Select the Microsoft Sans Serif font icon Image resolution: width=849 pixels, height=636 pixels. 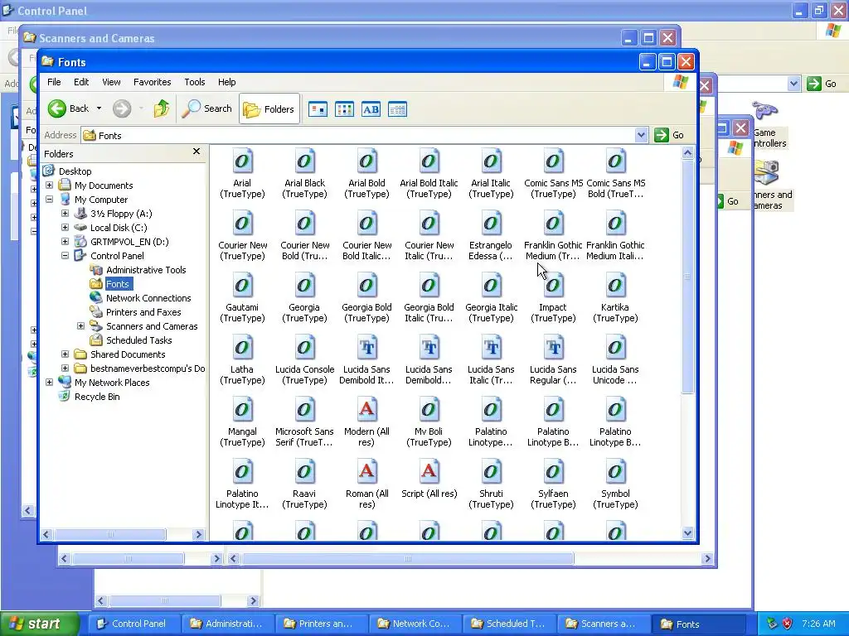pyautogui.click(x=304, y=410)
